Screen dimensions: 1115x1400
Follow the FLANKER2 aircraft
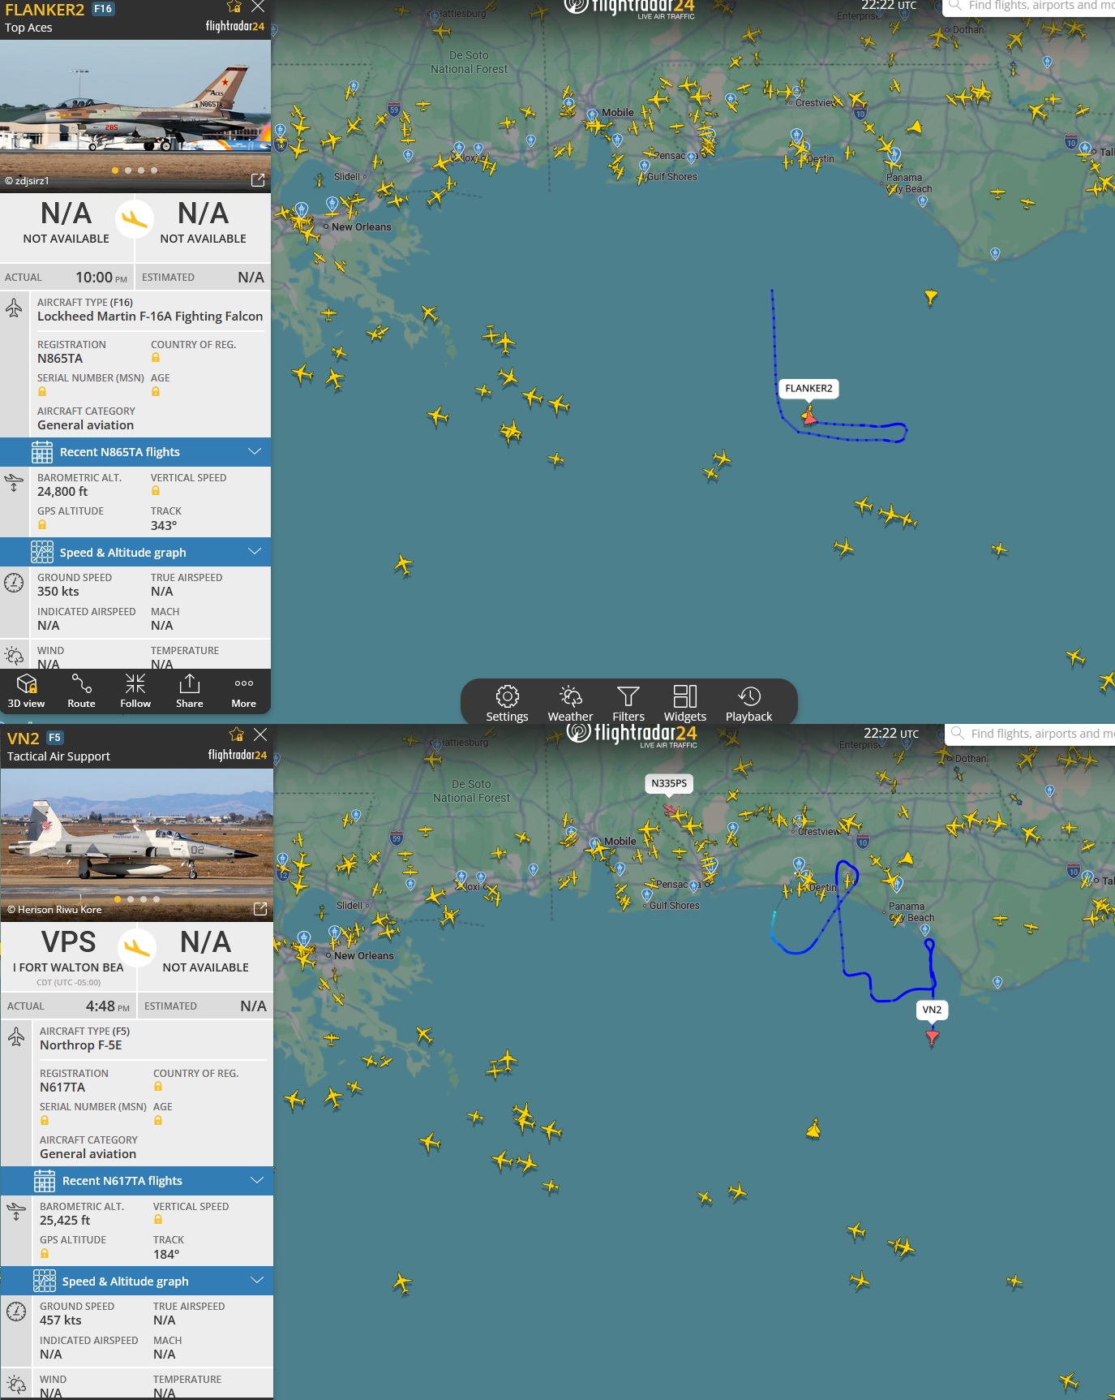coord(135,691)
